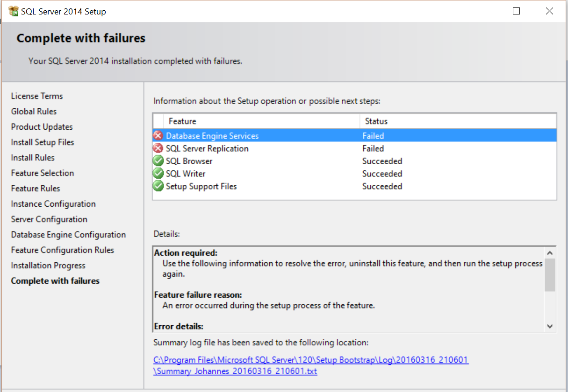Click the Server Configuration step
Image resolution: width=568 pixels, height=392 pixels.
coord(49,219)
